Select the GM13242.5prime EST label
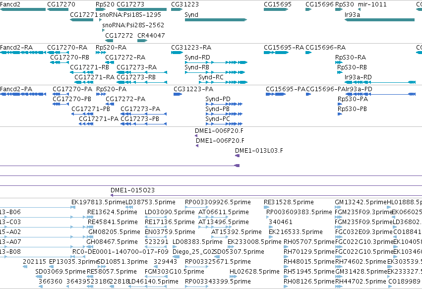Viewport: 422px width, 289px height. [x=361, y=202]
